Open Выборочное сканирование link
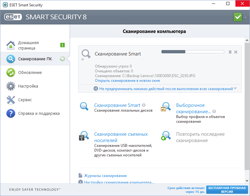 [193, 108]
